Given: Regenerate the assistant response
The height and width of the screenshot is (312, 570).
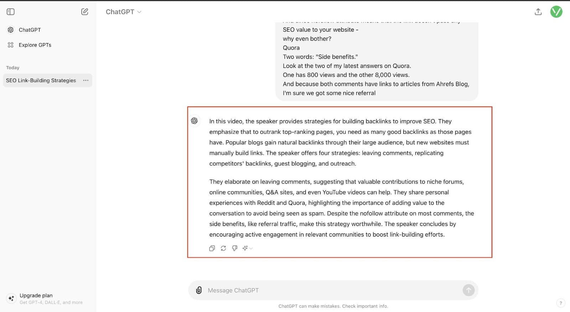Looking at the screenshot, I should click(223, 248).
